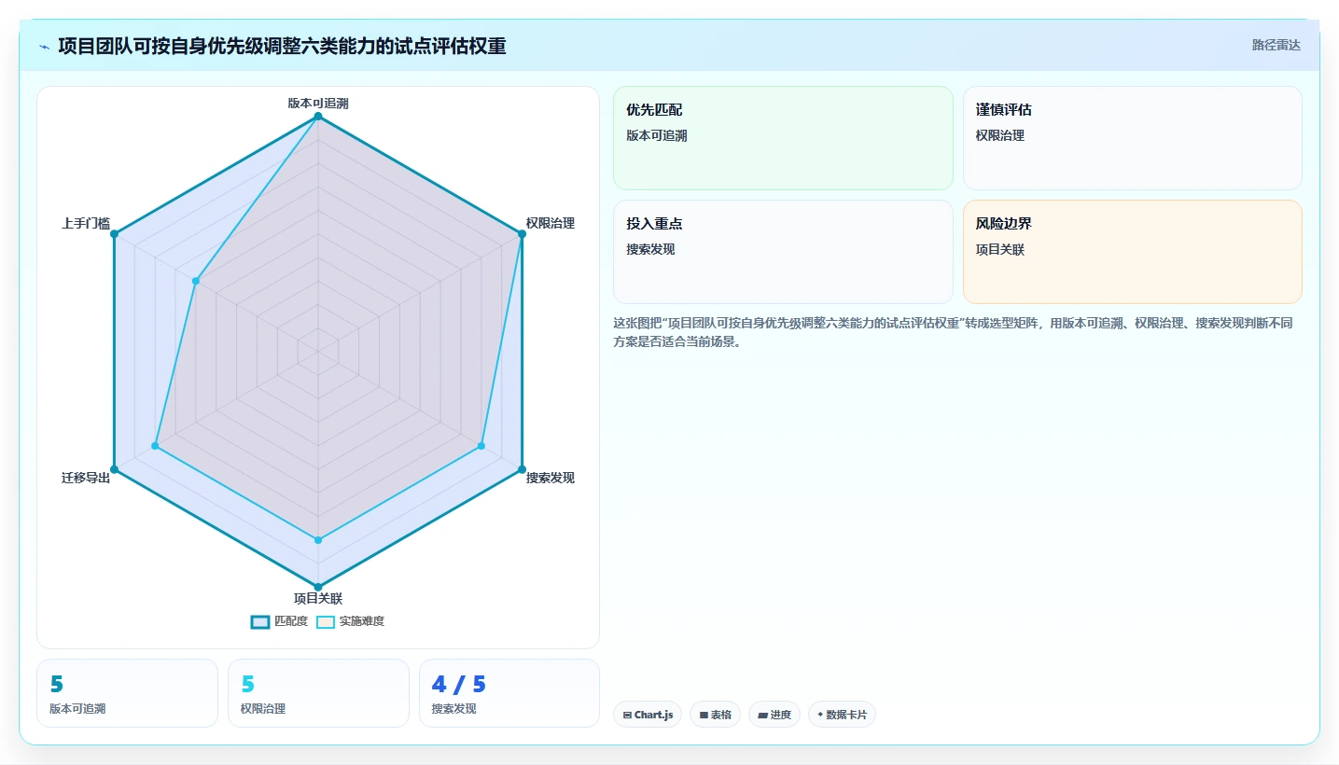Click the 进度 tag icon

click(x=762, y=716)
